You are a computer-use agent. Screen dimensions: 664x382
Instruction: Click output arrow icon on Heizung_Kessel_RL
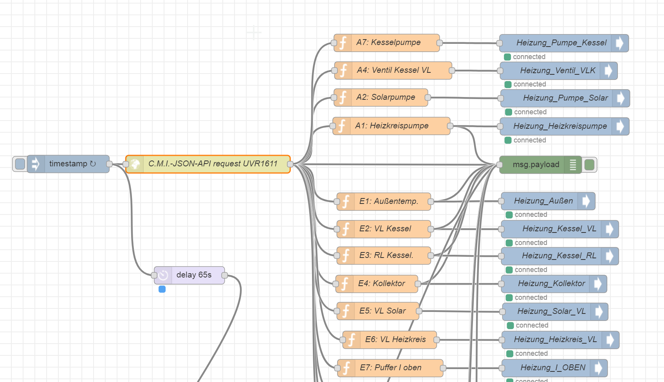pyautogui.click(x=610, y=256)
